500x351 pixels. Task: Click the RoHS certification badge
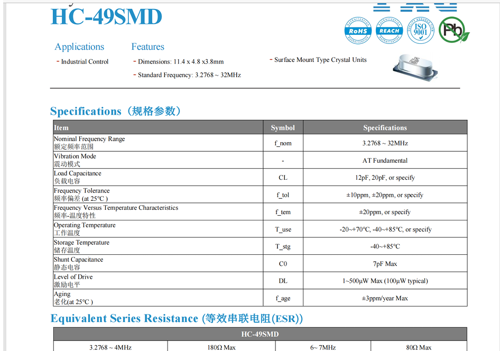point(358,30)
